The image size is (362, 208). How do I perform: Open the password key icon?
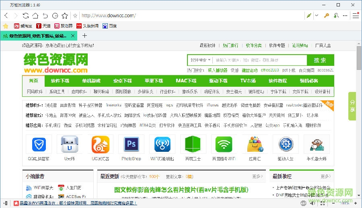click(326, 15)
